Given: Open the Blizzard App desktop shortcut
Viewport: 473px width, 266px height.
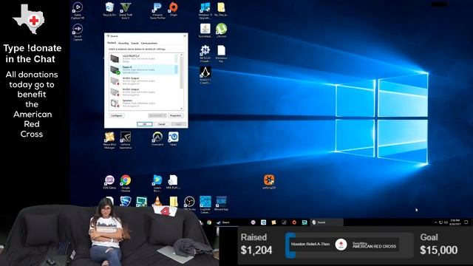Looking at the screenshot, I should click(x=221, y=203).
